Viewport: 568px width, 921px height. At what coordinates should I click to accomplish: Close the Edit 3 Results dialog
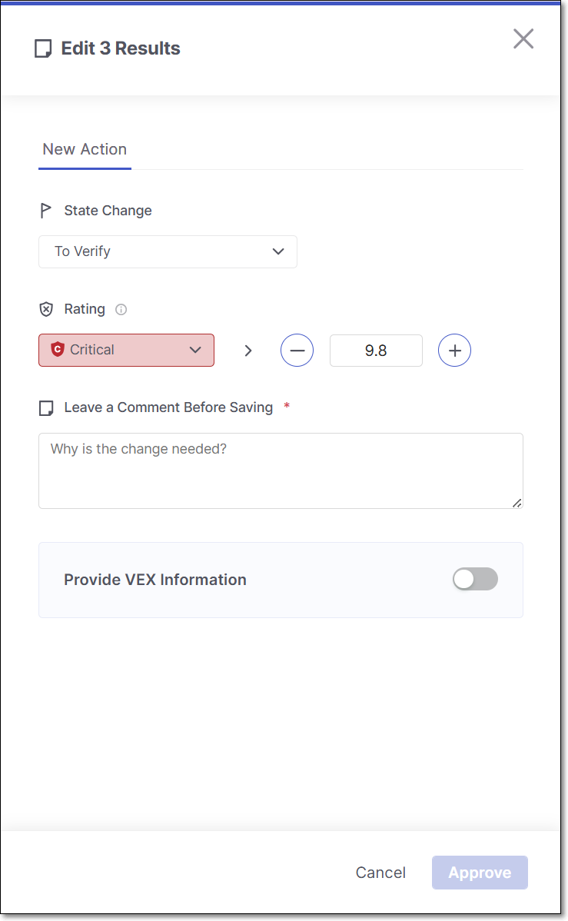(x=523, y=38)
